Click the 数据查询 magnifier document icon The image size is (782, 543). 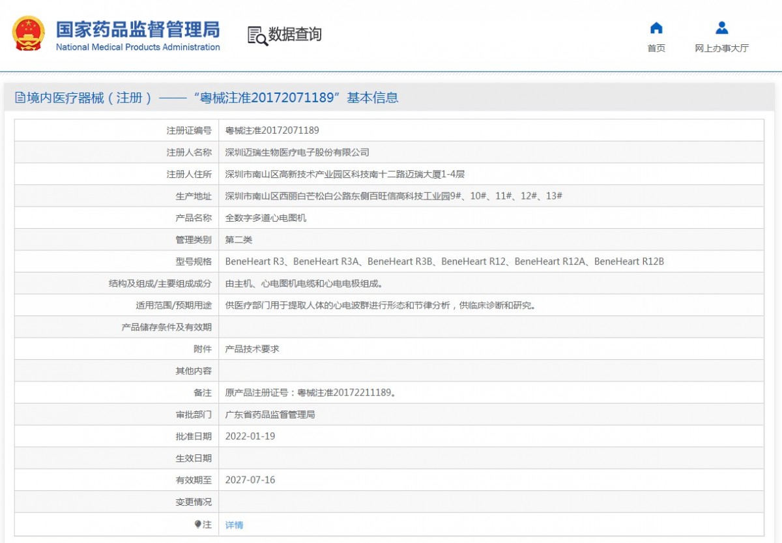point(257,35)
